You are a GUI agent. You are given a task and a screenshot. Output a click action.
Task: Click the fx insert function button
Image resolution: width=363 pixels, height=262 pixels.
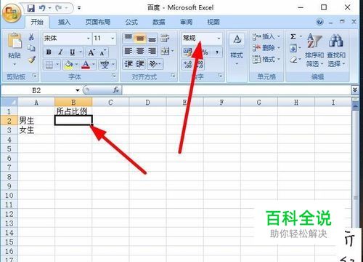(116, 90)
